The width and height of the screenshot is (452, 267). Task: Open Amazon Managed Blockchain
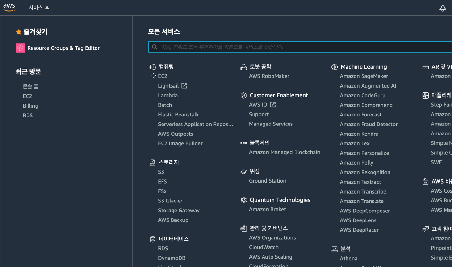285,152
